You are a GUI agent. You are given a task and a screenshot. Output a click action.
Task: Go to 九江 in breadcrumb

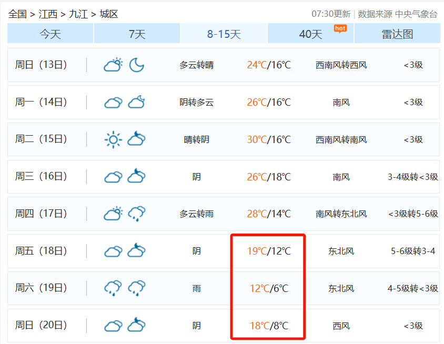coord(78,14)
